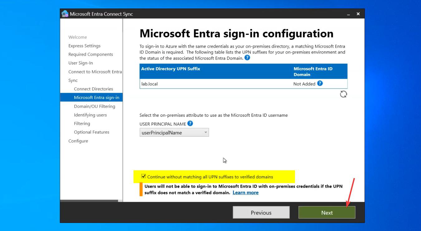Uncheck Continue without matching all UPN suffixes

click(x=143, y=176)
